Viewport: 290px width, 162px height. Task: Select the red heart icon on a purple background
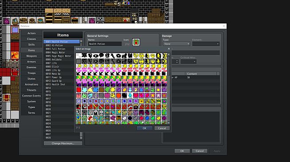click(x=136, y=96)
